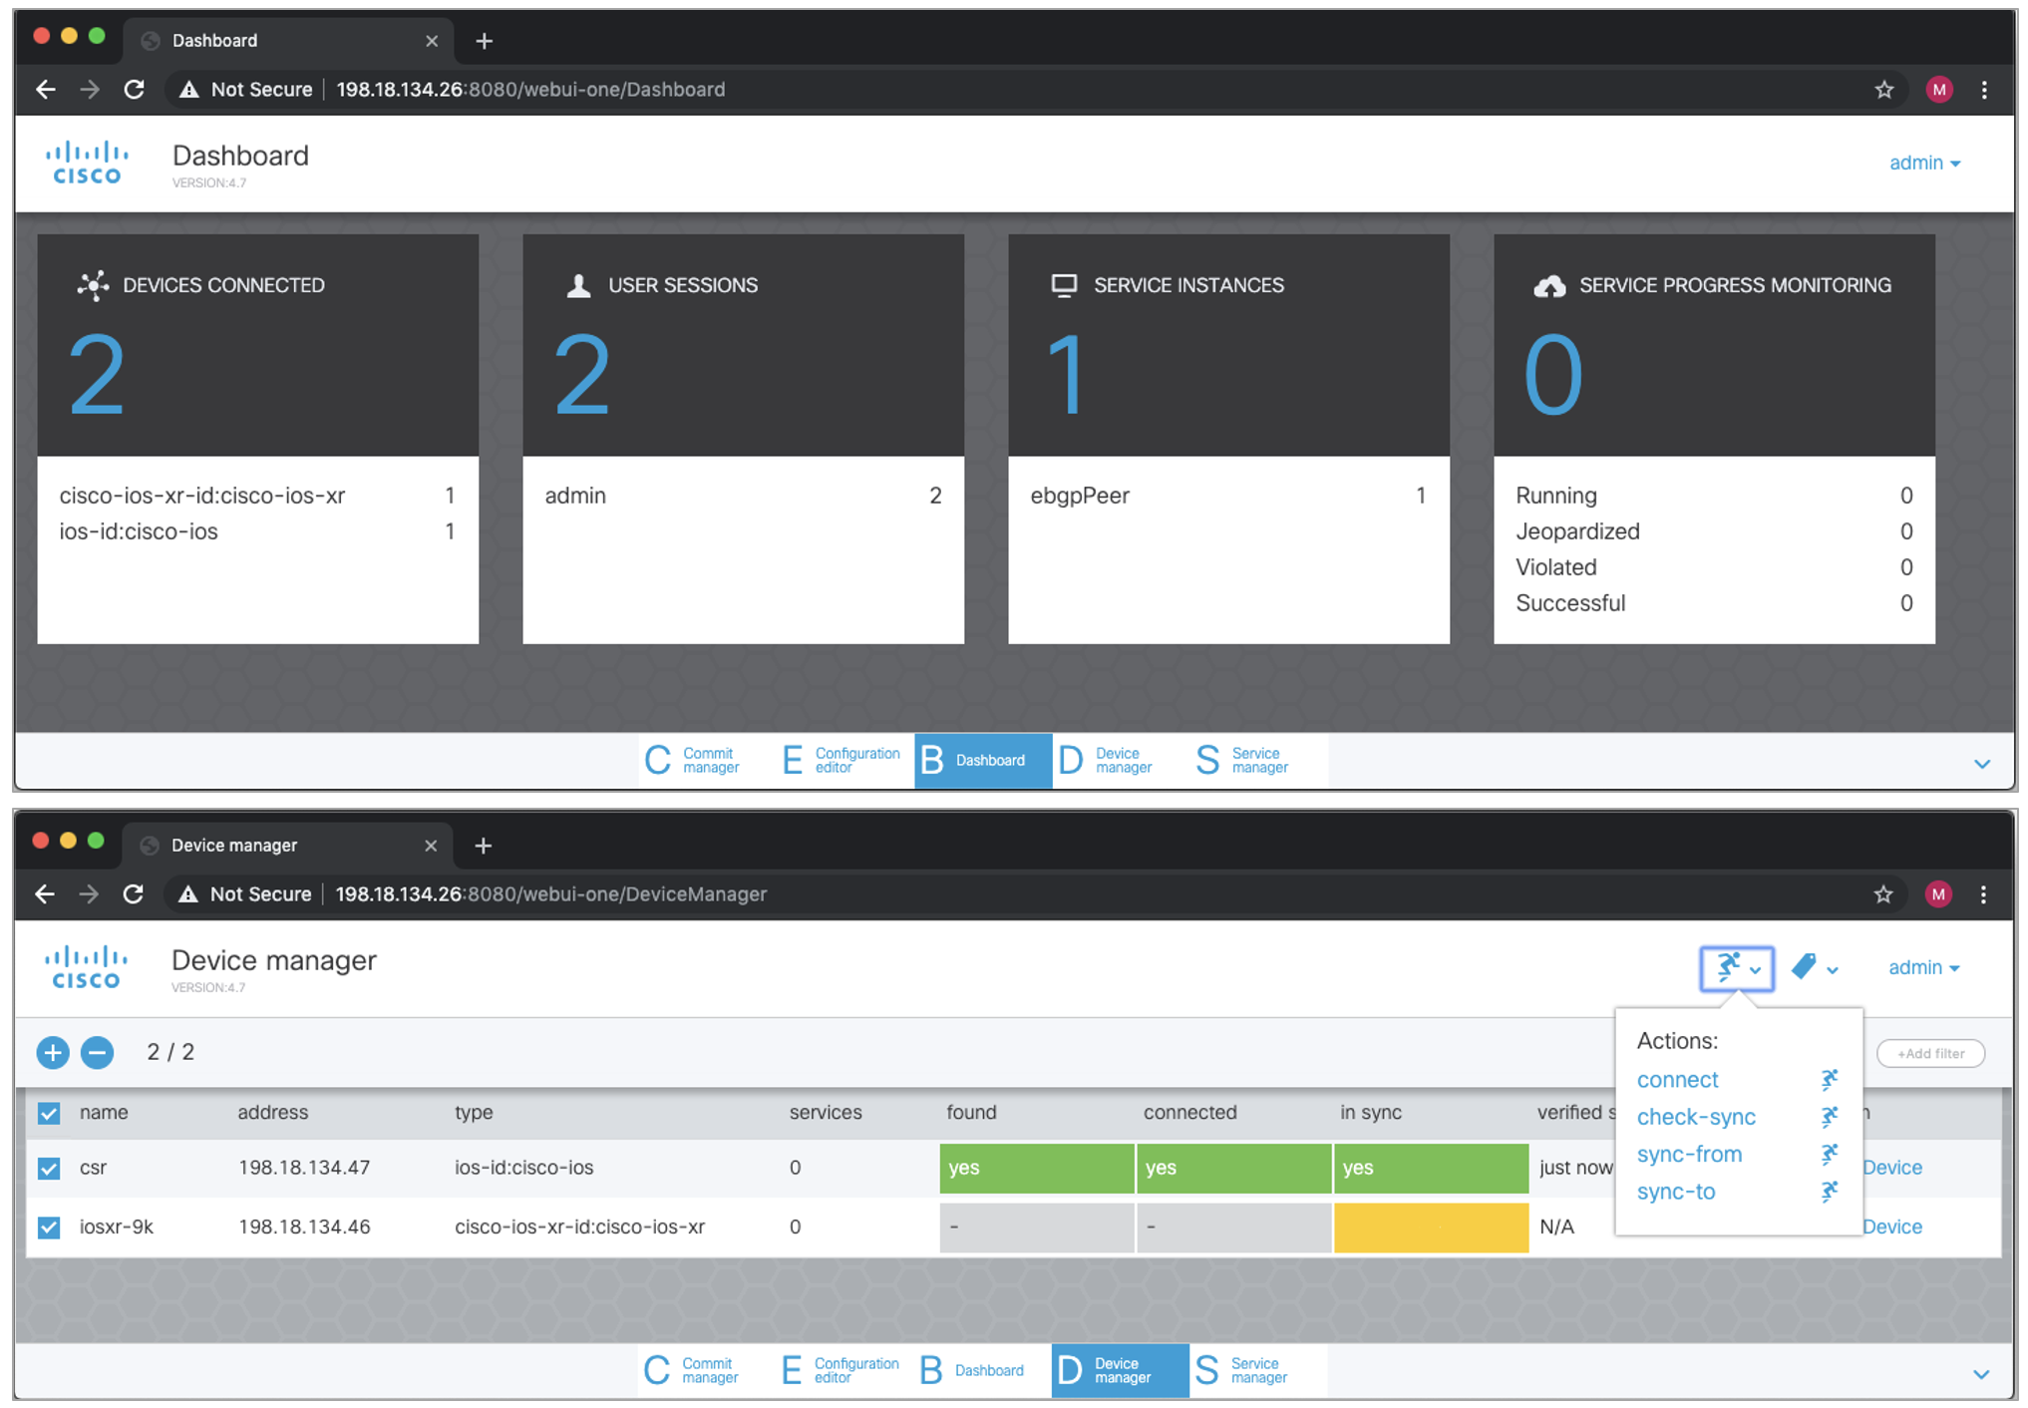Click the run icon beside sync-to action
2028x1408 pixels.
point(1829,1192)
